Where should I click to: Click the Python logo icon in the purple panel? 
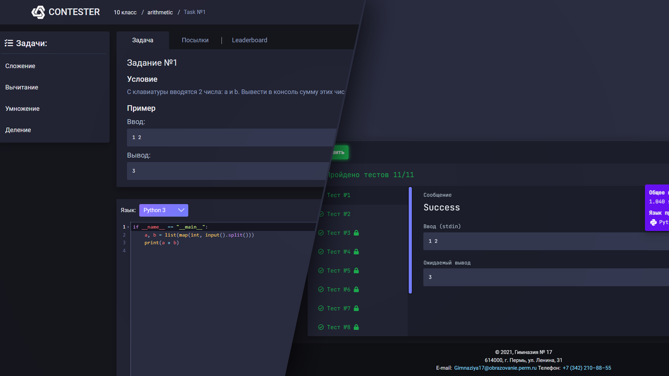pyautogui.click(x=653, y=222)
